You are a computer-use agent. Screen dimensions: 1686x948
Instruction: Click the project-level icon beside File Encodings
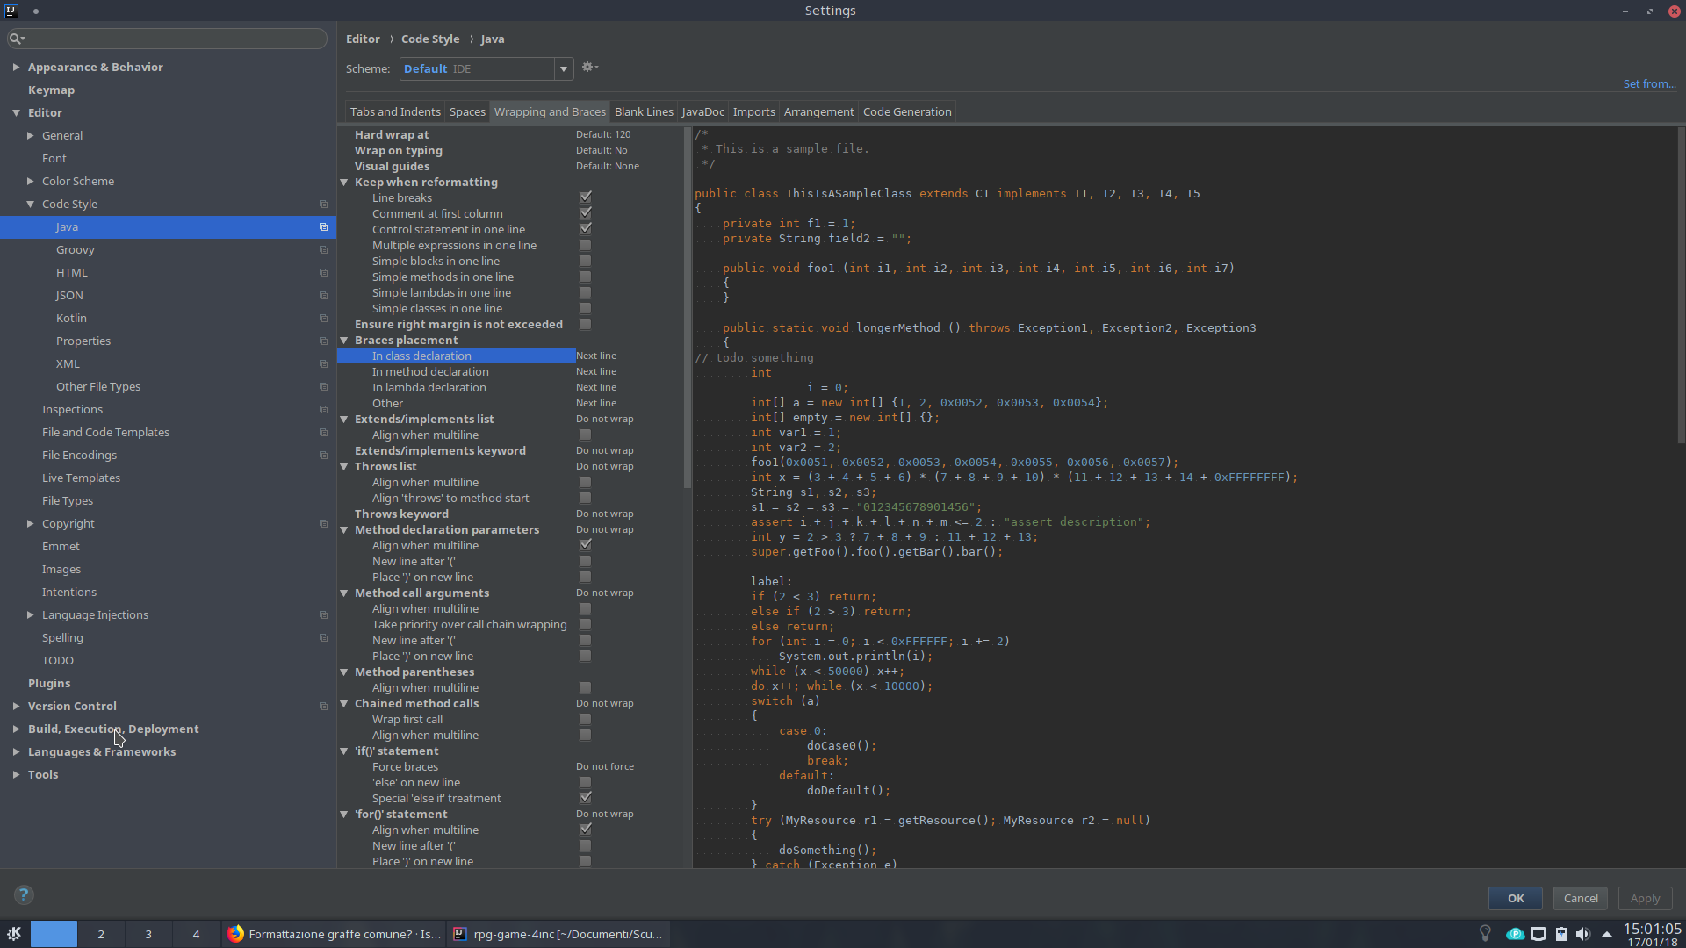pos(323,456)
